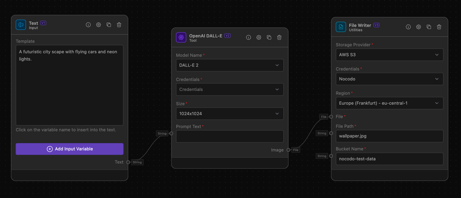Click the File input port on File Writer

point(331,117)
